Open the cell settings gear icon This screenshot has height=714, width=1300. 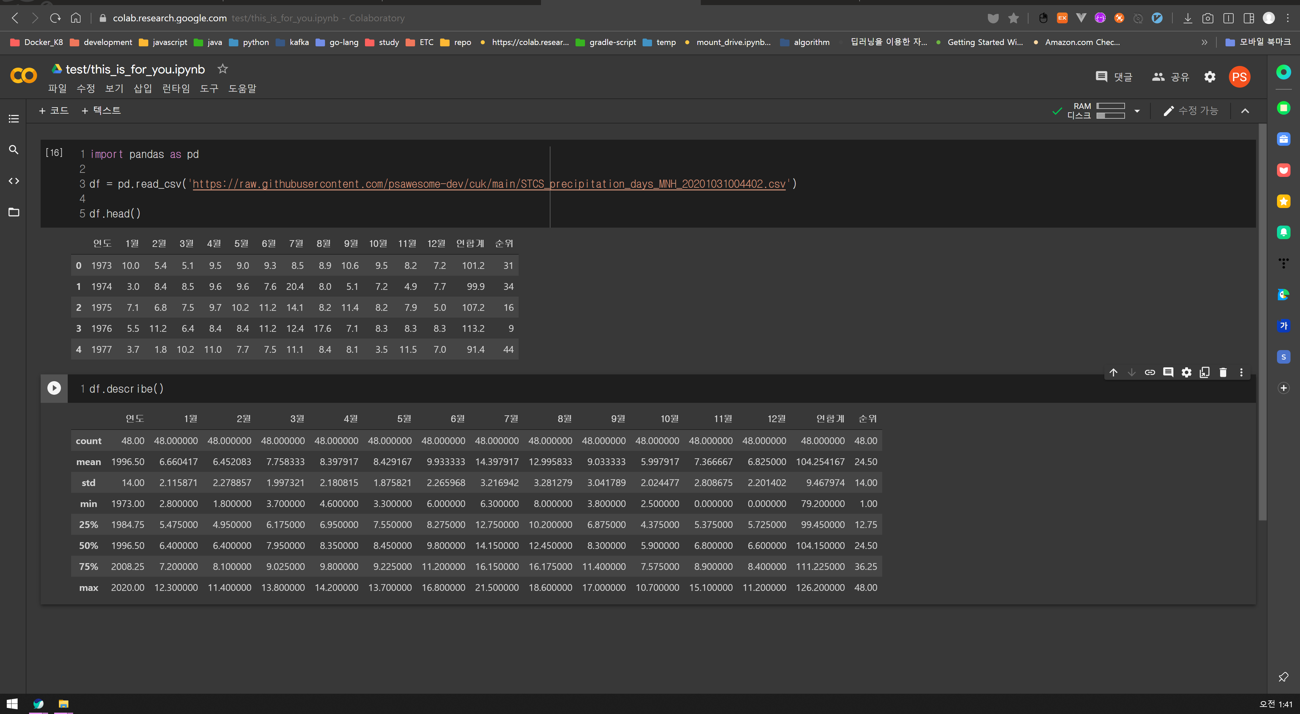(1187, 373)
